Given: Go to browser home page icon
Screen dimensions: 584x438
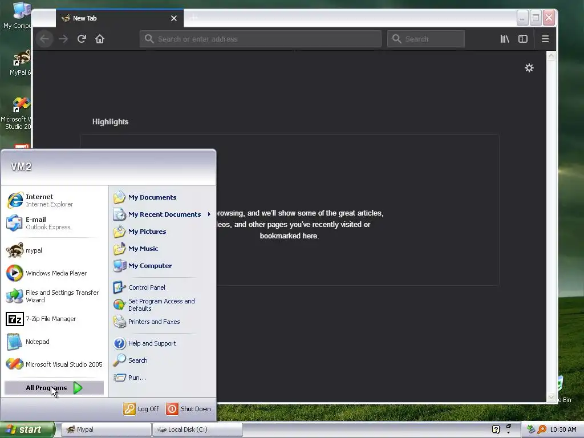Looking at the screenshot, I should click(x=99, y=39).
